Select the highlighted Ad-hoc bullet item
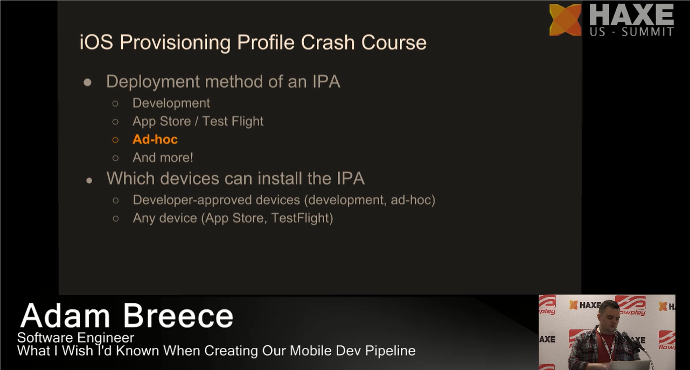Image resolution: width=690 pixels, height=370 pixels. [155, 139]
